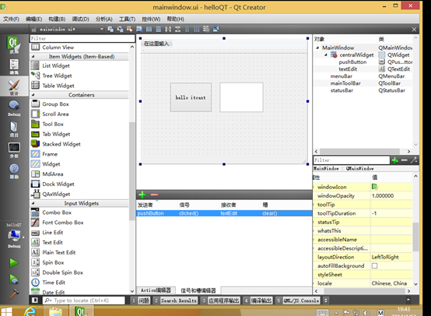Open the 构建(B) menu

(x=57, y=19)
